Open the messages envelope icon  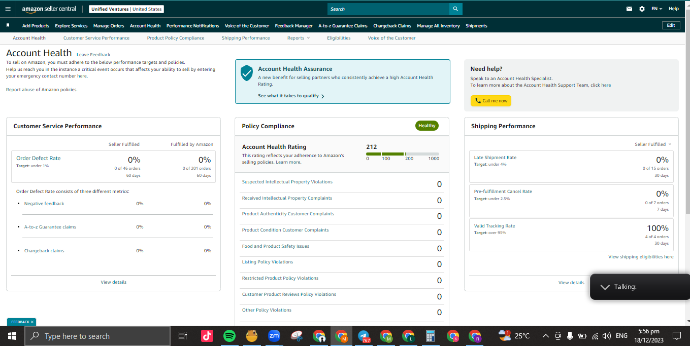point(630,9)
